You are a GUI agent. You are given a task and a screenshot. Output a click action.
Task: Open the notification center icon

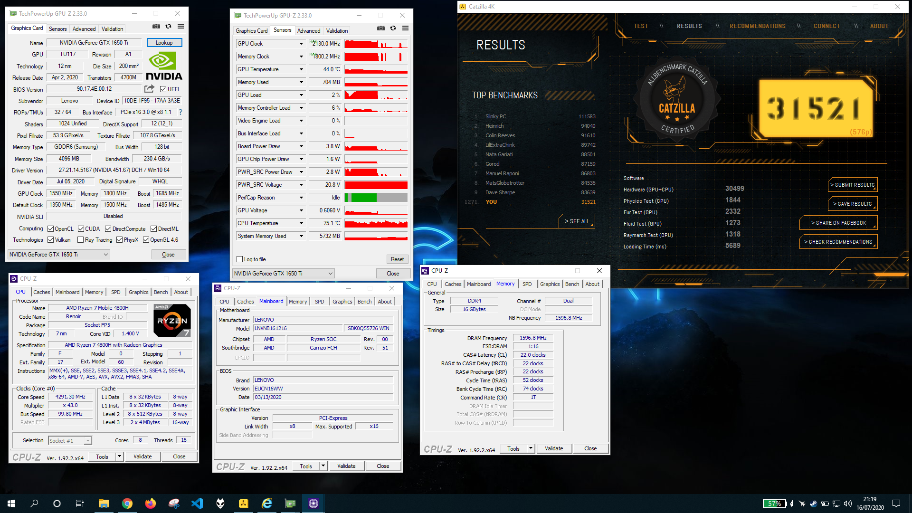coord(896,503)
